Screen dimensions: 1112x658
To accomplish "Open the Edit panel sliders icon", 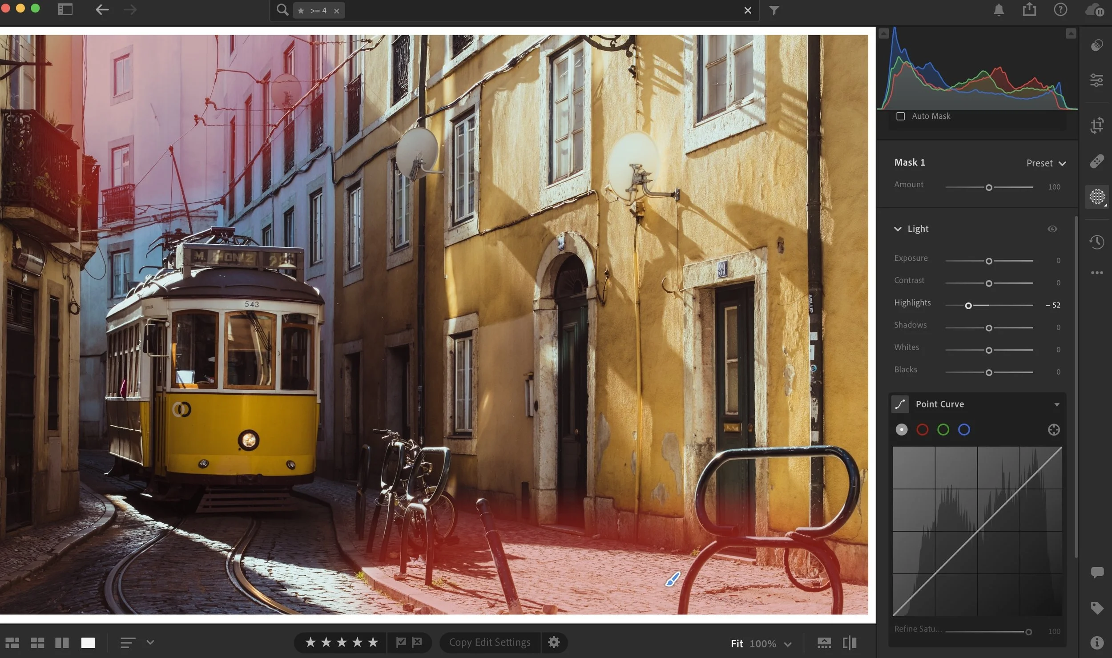I will [x=1097, y=81].
